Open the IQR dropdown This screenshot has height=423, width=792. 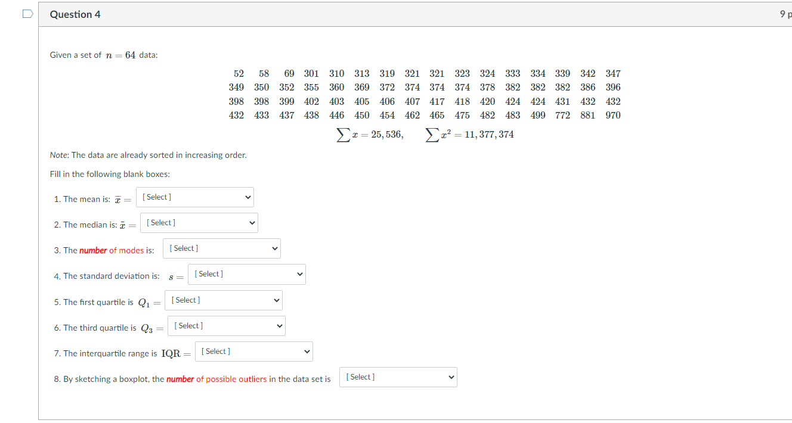click(x=253, y=351)
